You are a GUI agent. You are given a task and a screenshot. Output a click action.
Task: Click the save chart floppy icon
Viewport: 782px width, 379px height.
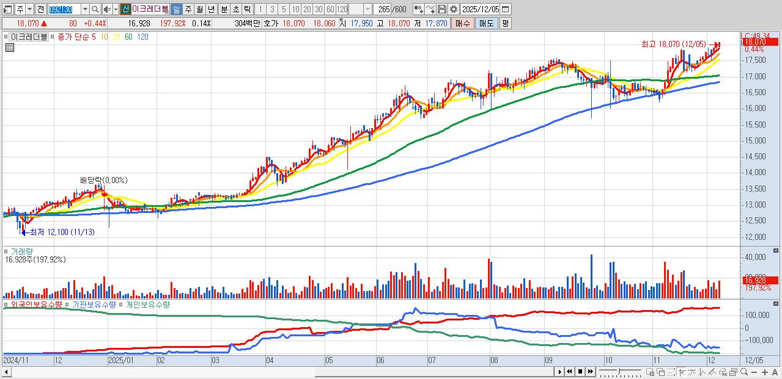tap(442, 9)
